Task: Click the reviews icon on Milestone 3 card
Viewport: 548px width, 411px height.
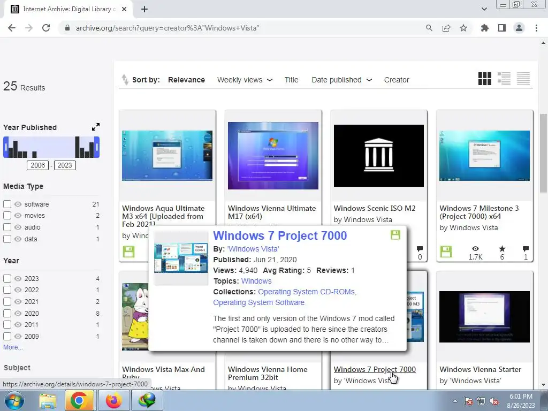Action: pyautogui.click(x=526, y=249)
